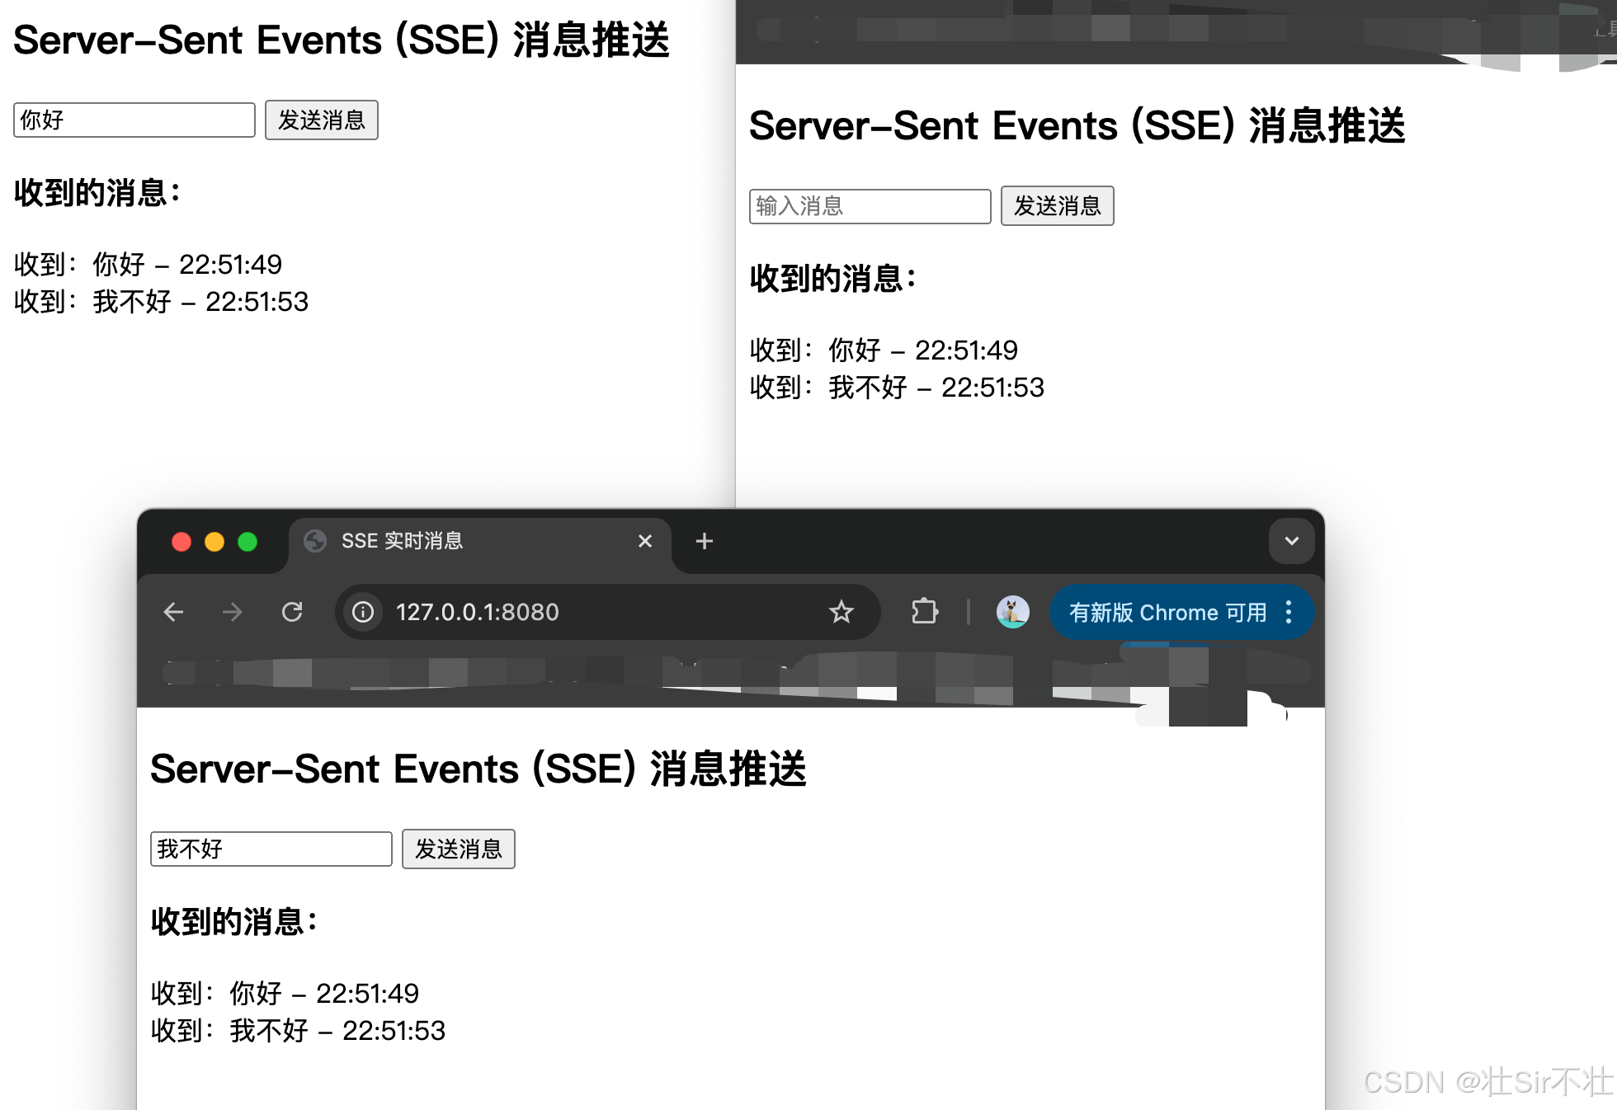The width and height of the screenshot is (1617, 1110).
Task: Click message 你好 – 22:51:49 in top-right window
Action: pyautogui.click(x=884, y=350)
